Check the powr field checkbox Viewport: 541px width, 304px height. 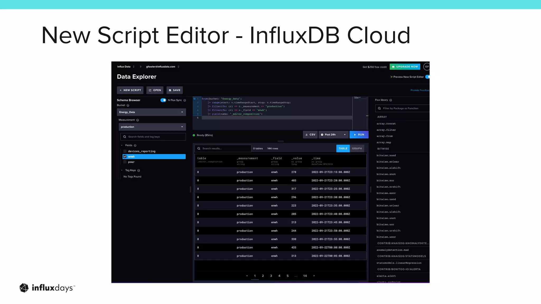(125, 162)
